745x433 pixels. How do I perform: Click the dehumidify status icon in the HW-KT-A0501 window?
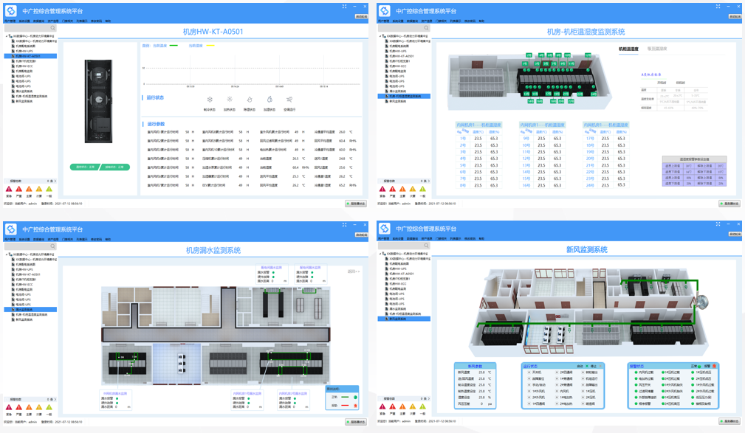[250, 100]
